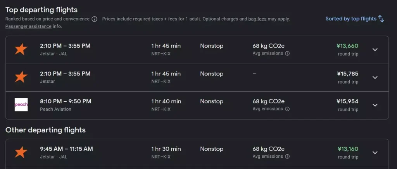Viewport: 397px width, 169px height.
Task: Select the 9:45 AM – 11:15 AM flight
Action: coord(66,149)
